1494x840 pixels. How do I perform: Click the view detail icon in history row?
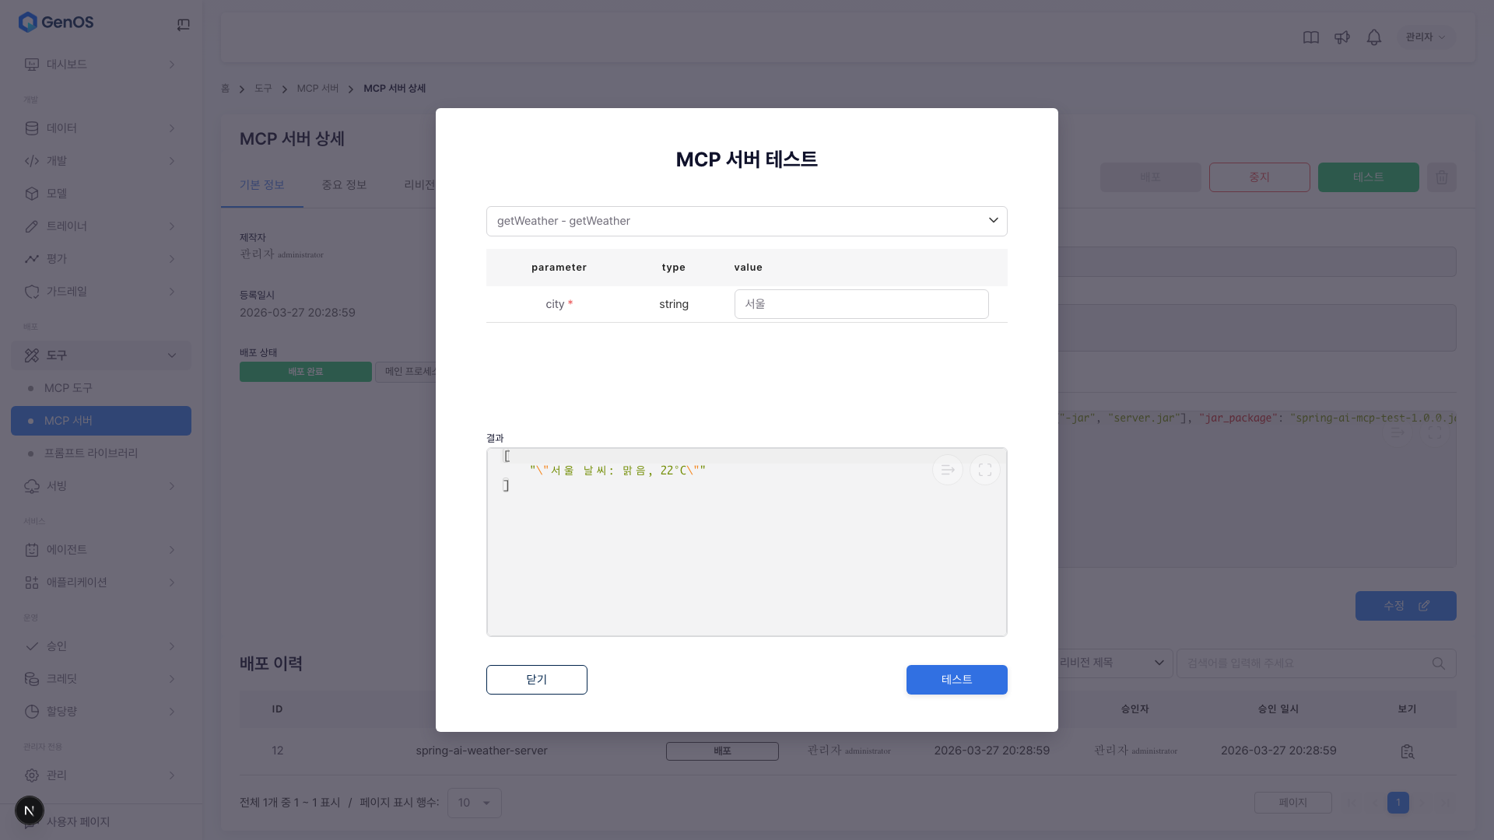tap(1407, 751)
